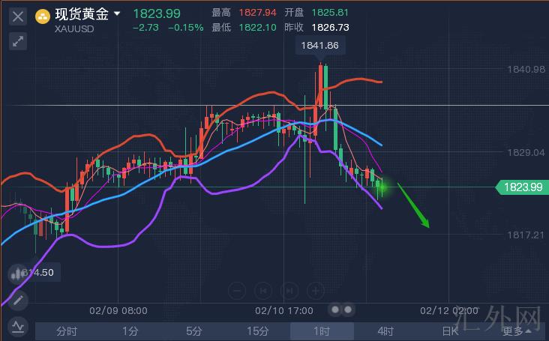Open the 现货黄金 symbol dropdown arrow

(x=117, y=13)
